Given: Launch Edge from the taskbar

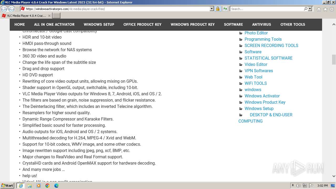Looking at the screenshot, I should [56, 186].
